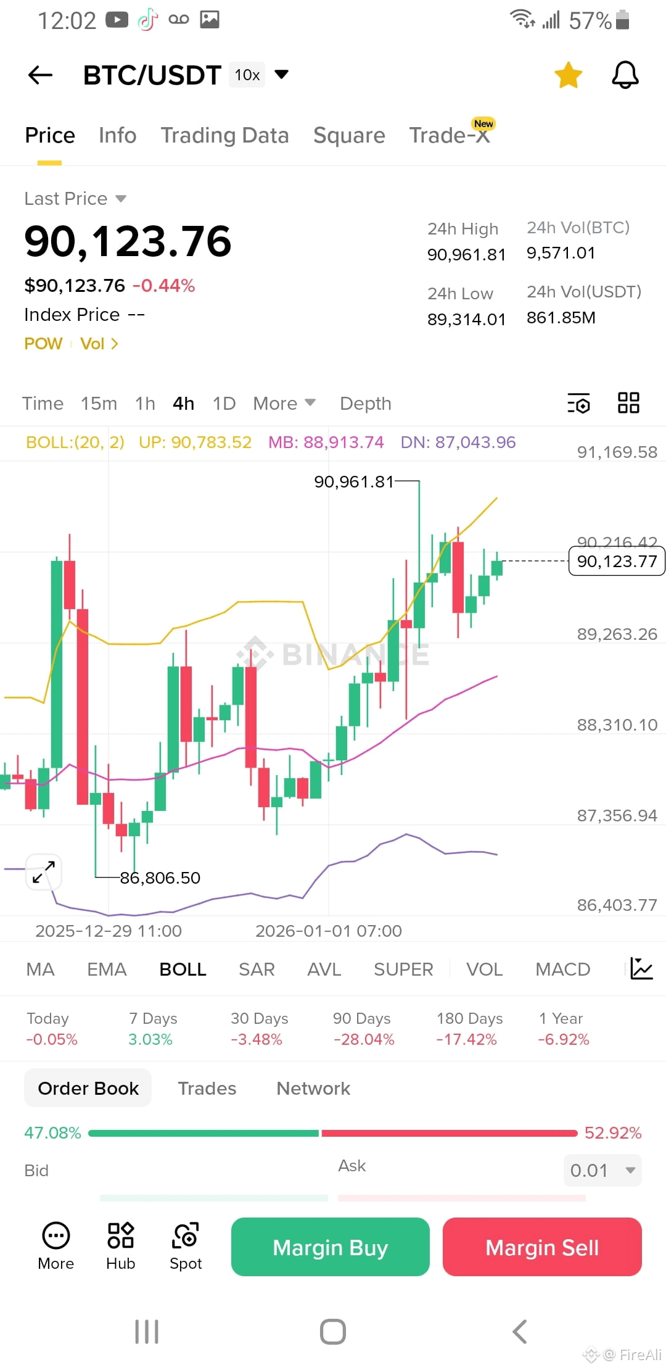Select the Trades tab
Image resolution: width=666 pixels, height=1370 pixels.
[x=207, y=1088]
